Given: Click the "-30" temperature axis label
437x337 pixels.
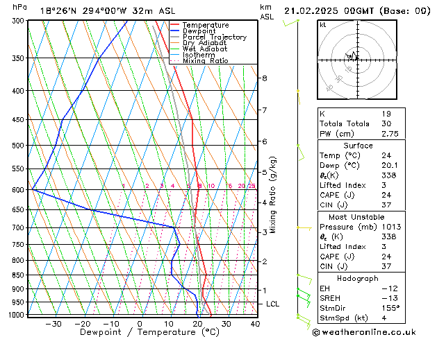Looking at the screenshot, I should click(53, 325).
